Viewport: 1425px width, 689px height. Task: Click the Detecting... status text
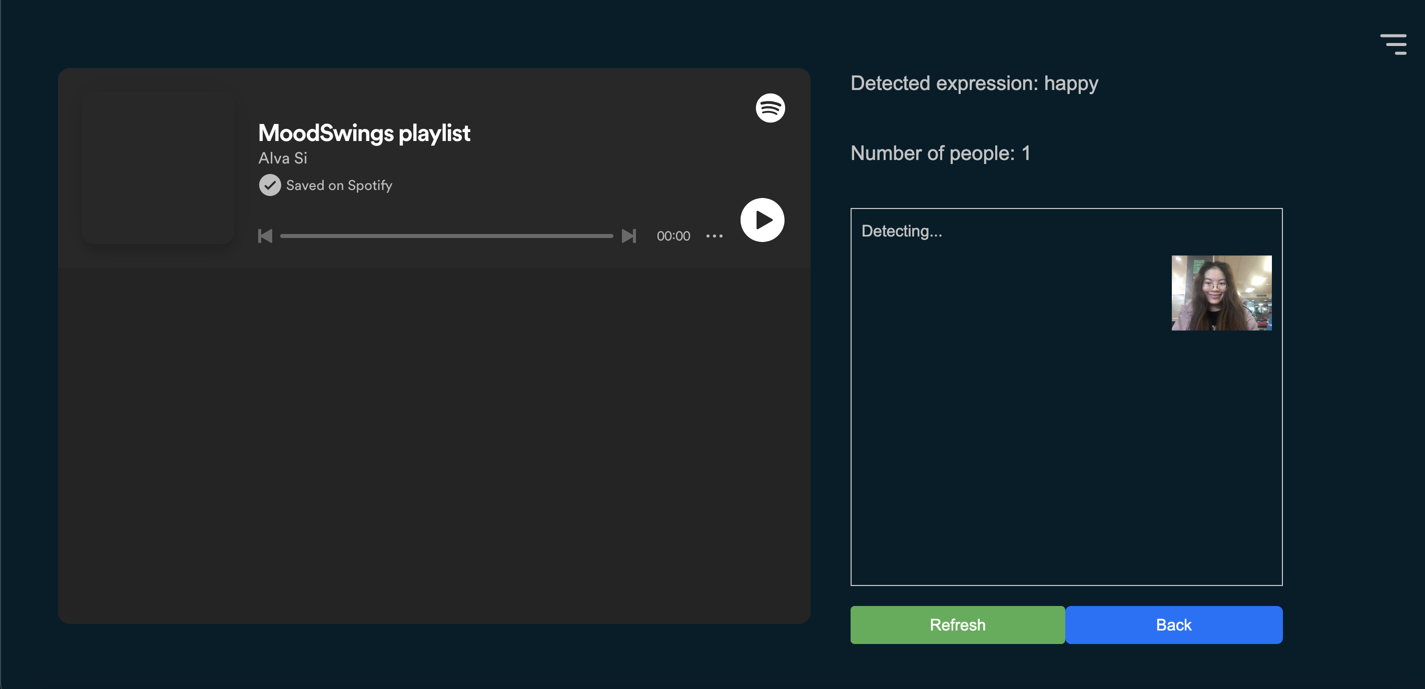[x=901, y=231]
